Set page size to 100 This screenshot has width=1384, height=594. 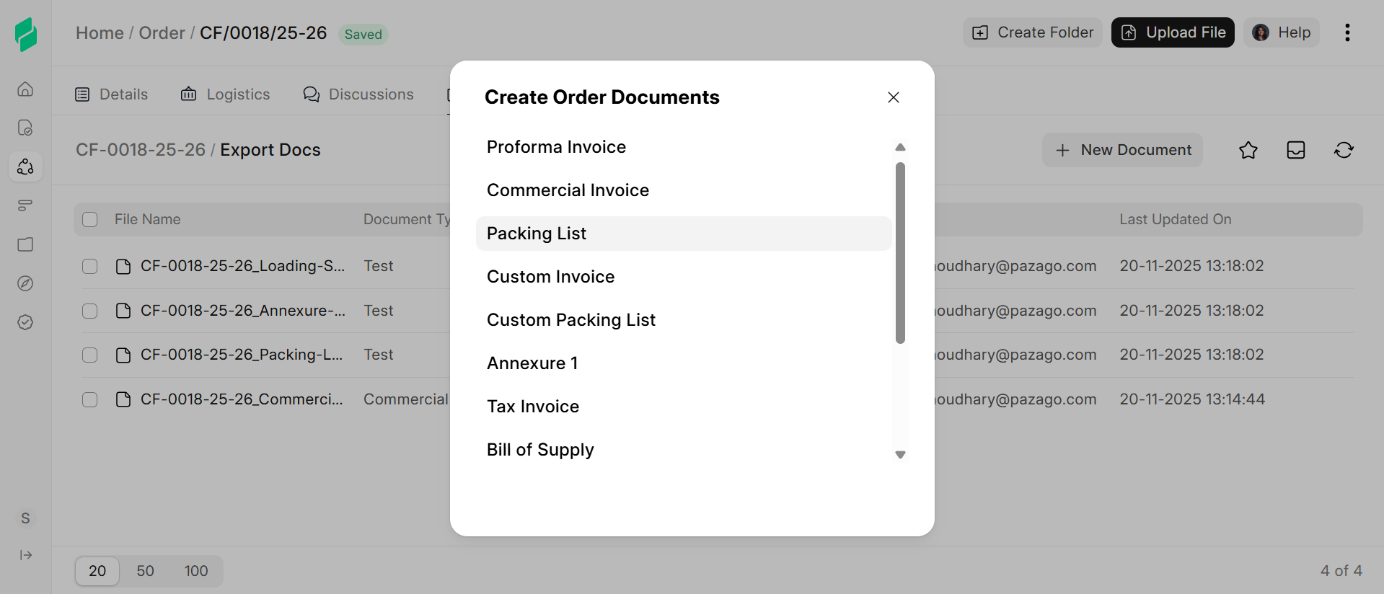tap(196, 571)
